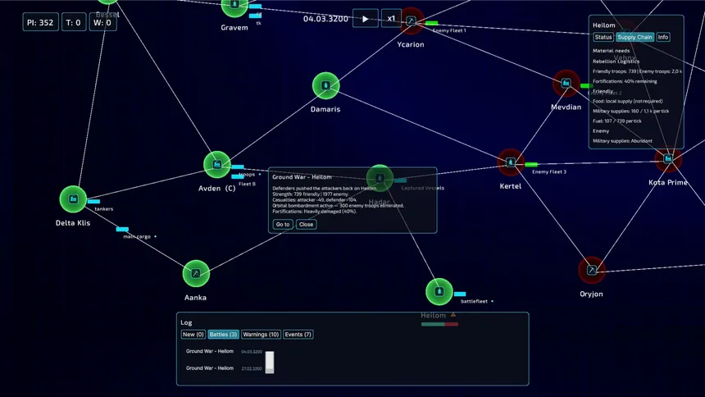Select the Aanka mining planet node
The height and width of the screenshot is (397, 705).
click(196, 273)
